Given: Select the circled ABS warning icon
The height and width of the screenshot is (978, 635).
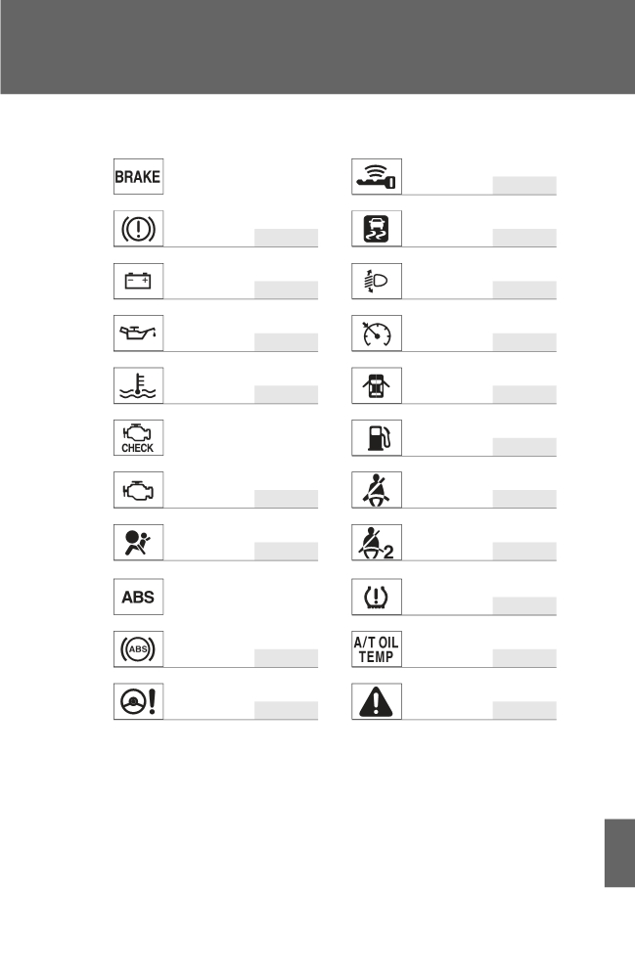Looking at the screenshot, I should click(139, 649).
